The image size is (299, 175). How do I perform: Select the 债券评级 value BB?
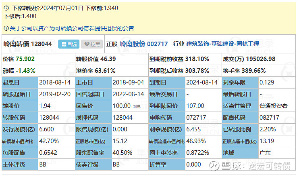coord(116,164)
